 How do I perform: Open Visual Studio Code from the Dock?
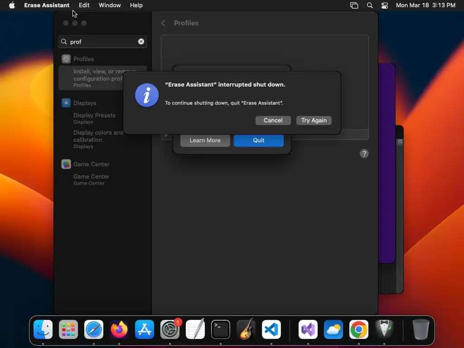pyautogui.click(x=271, y=329)
